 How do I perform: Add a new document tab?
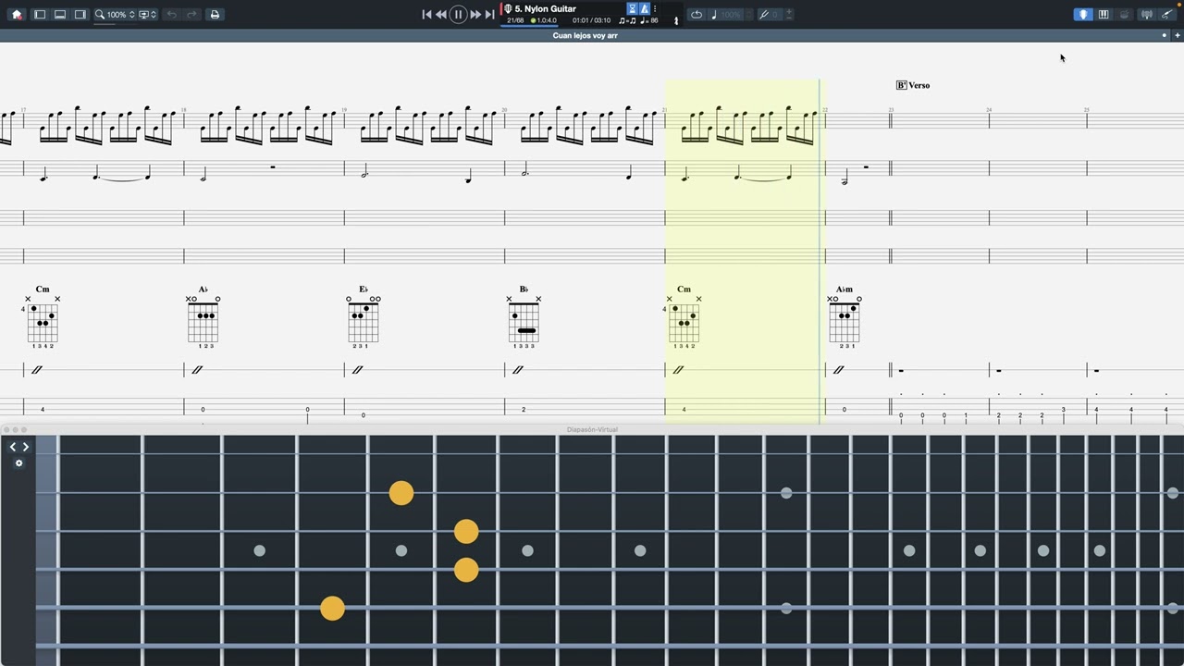[x=1178, y=36]
